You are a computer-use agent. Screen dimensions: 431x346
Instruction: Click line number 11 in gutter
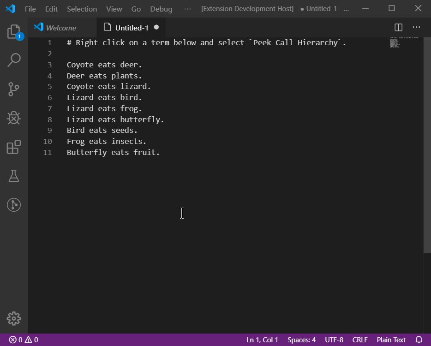point(47,152)
